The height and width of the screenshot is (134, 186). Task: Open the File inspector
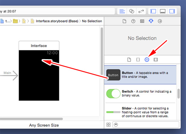point(124,21)
